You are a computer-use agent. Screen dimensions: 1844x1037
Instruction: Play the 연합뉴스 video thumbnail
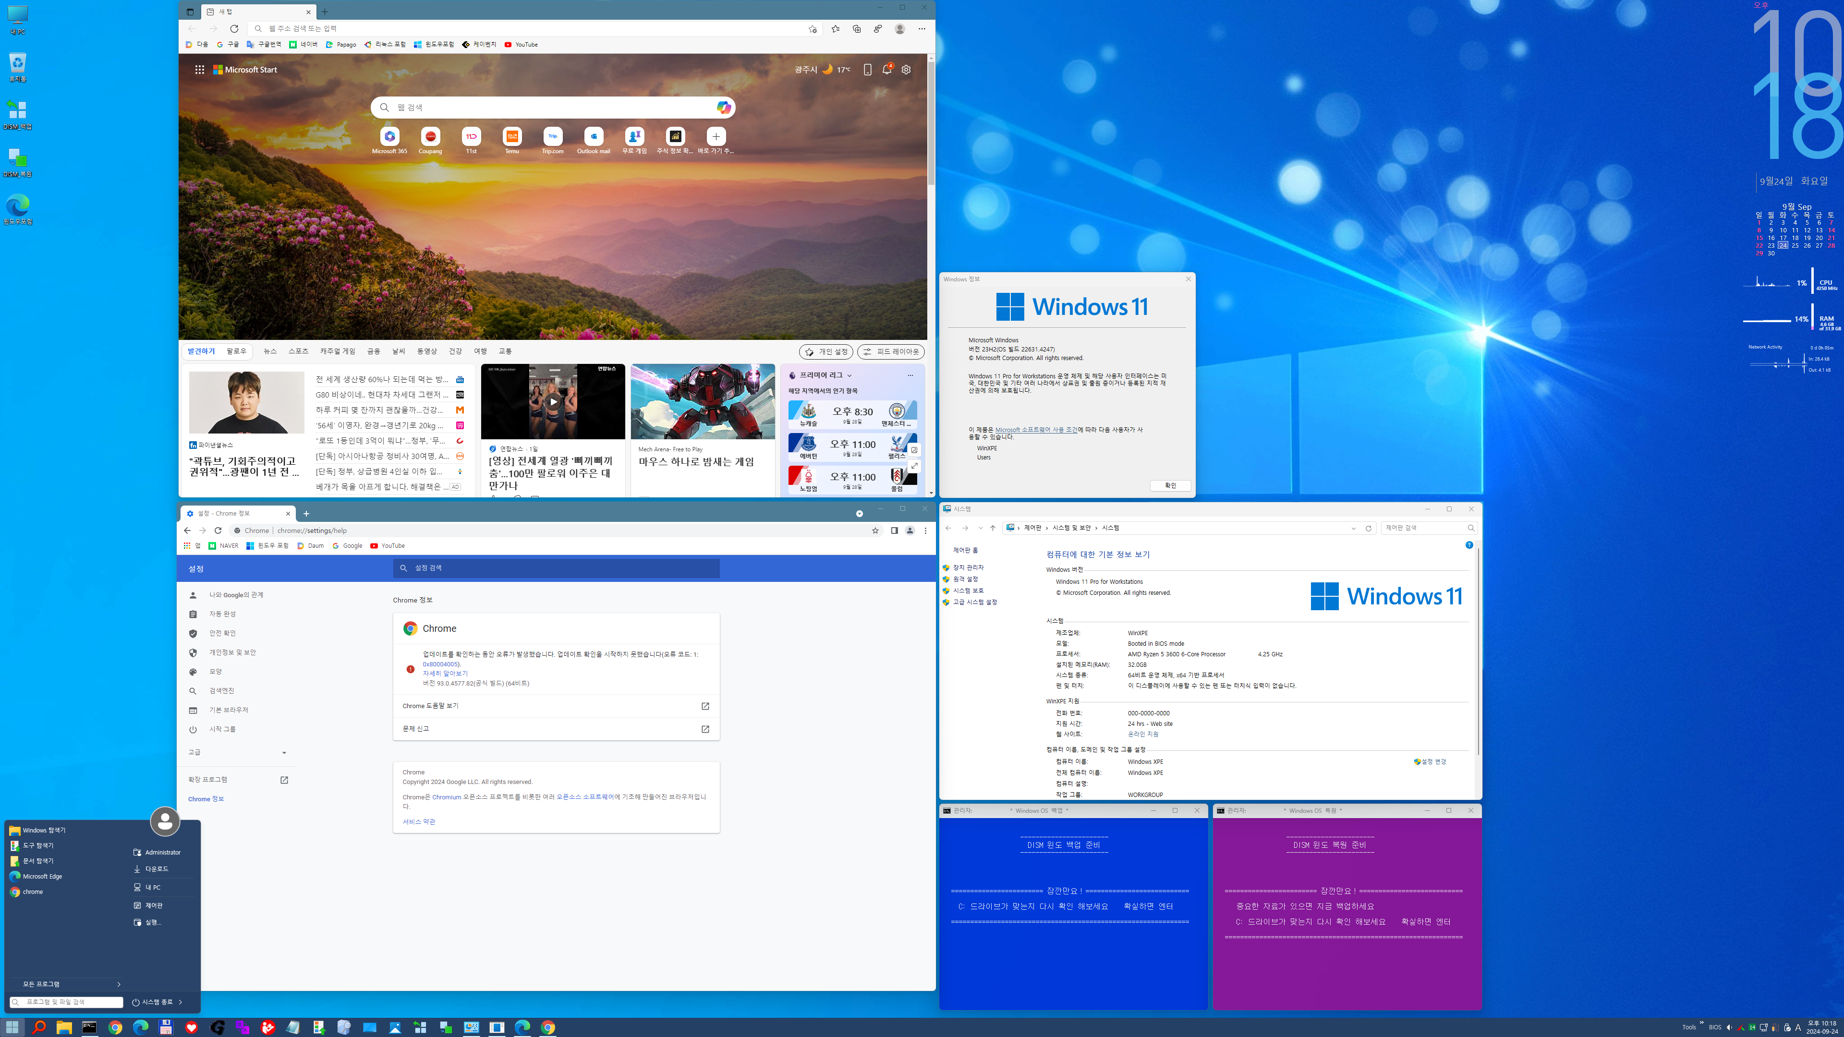tap(553, 401)
